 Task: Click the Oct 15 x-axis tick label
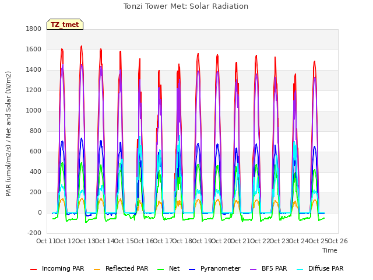pyautogui.click(x=124, y=241)
